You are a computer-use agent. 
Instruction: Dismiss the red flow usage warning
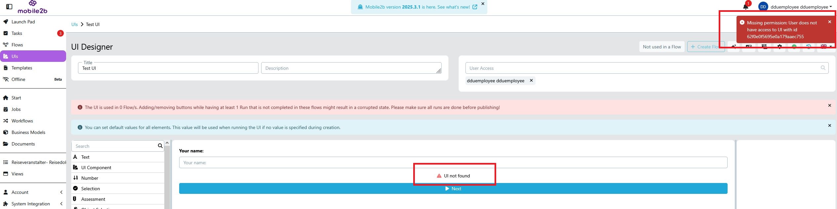click(x=829, y=105)
